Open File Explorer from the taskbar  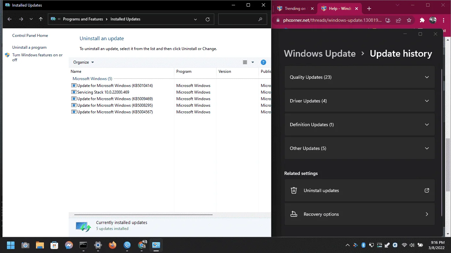pos(40,245)
